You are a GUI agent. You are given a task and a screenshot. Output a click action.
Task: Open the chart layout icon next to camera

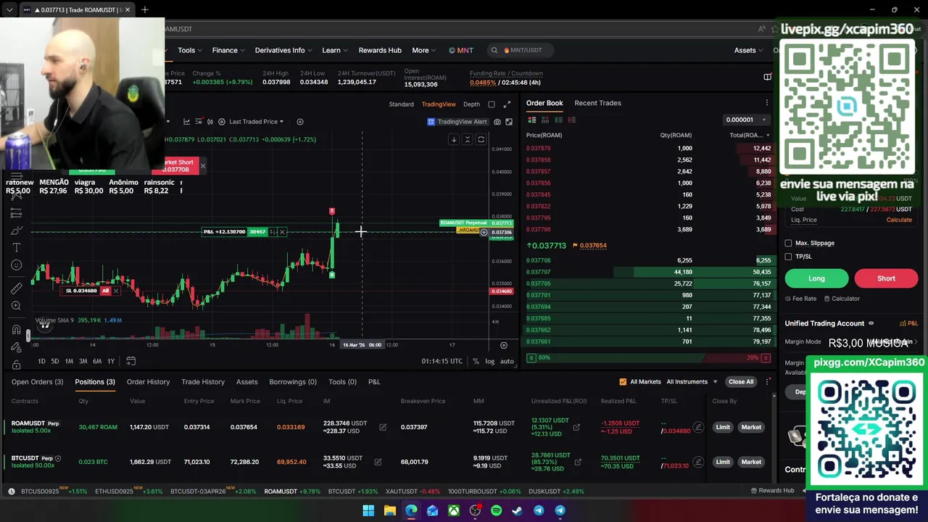pyautogui.click(x=509, y=122)
